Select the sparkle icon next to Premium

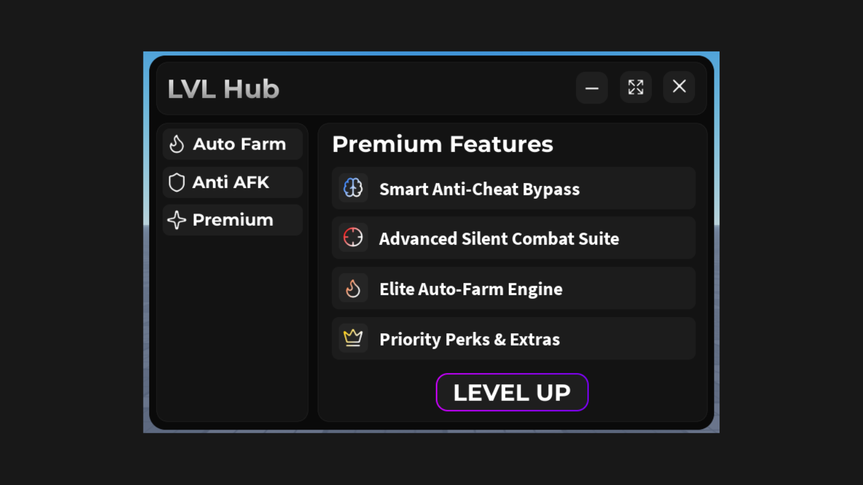pos(177,220)
